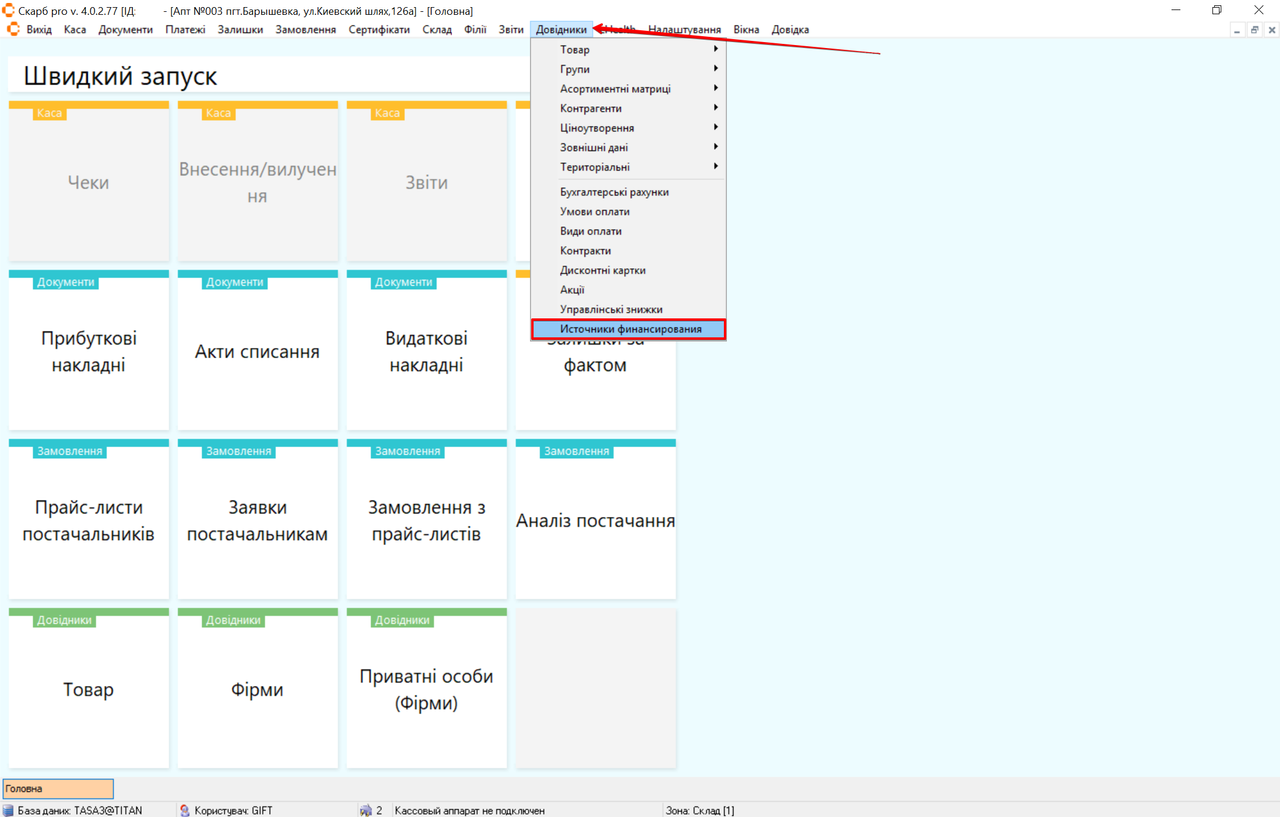Image resolution: width=1280 pixels, height=817 pixels.
Task: Open the Документи menu
Action: tap(125, 30)
